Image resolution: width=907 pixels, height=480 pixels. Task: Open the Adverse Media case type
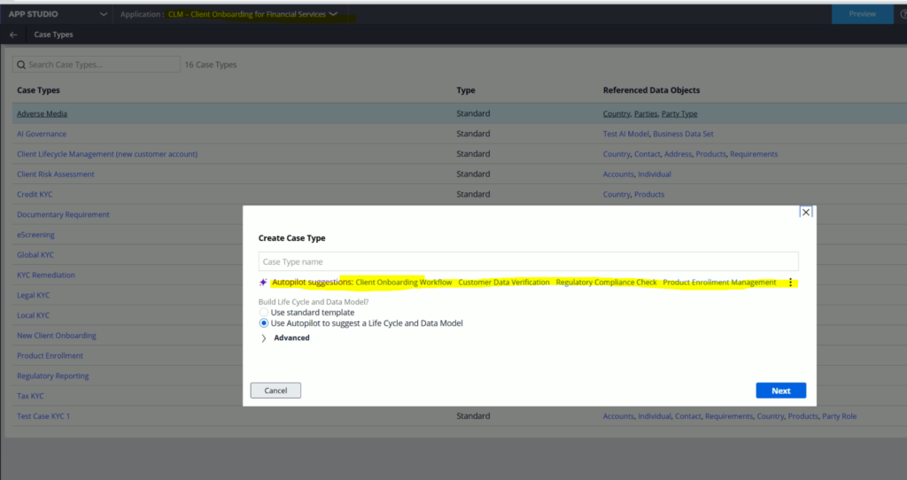tap(42, 113)
